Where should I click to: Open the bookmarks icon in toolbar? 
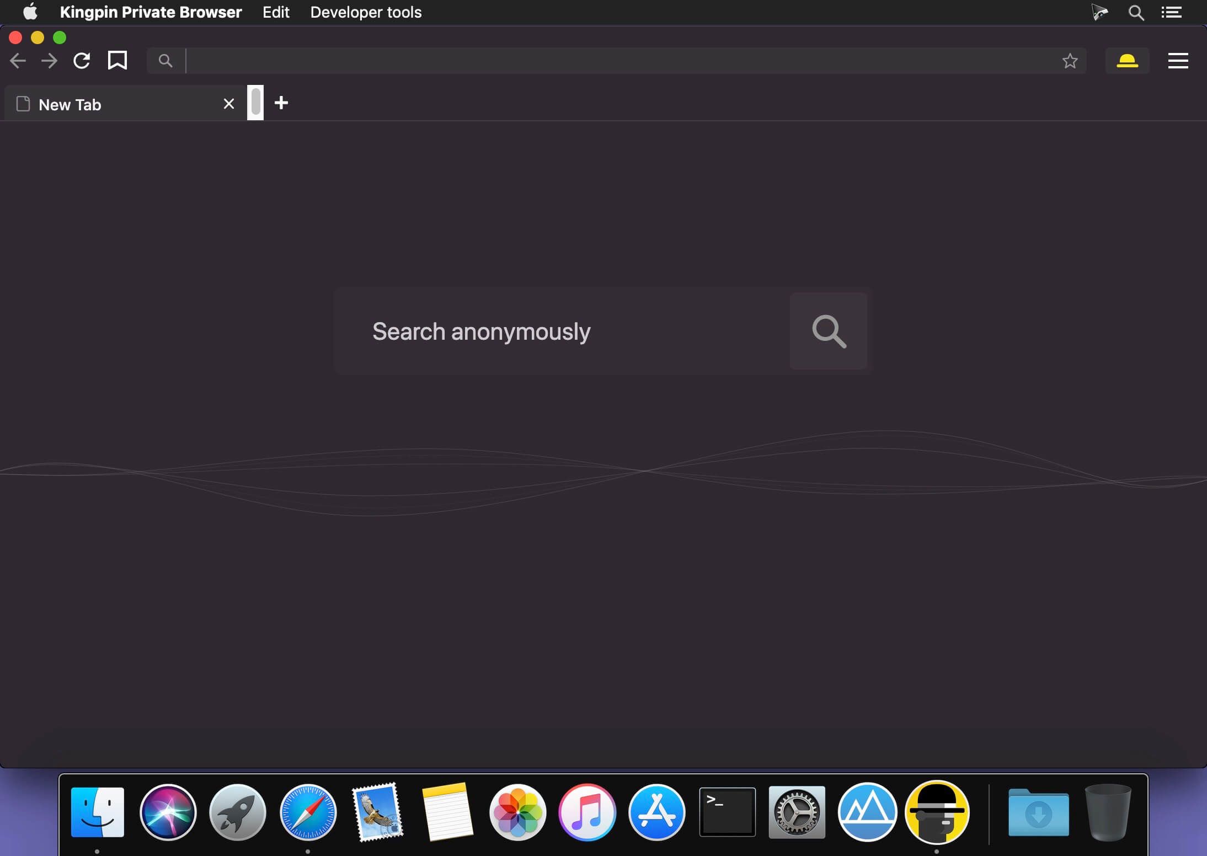coord(117,60)
